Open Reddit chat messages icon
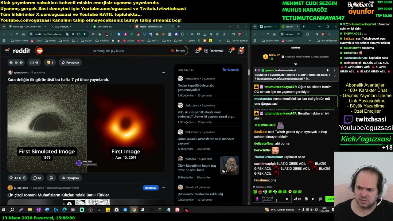This screenshot has height=221, width=393. coord(198,51)
